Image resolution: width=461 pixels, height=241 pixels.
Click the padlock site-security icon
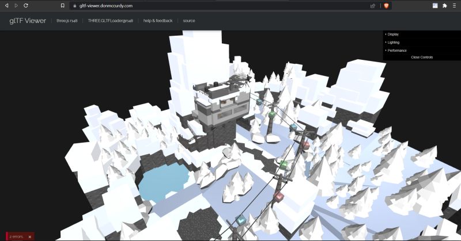75,6
